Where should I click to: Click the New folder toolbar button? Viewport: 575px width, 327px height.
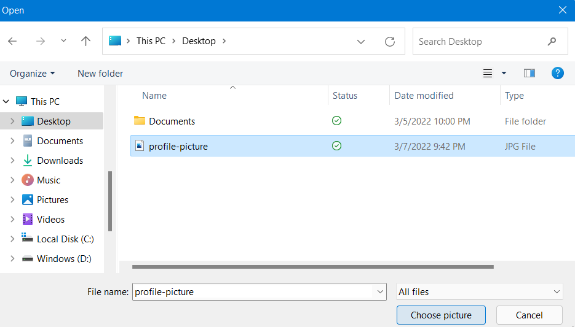(x=100, y=73)
